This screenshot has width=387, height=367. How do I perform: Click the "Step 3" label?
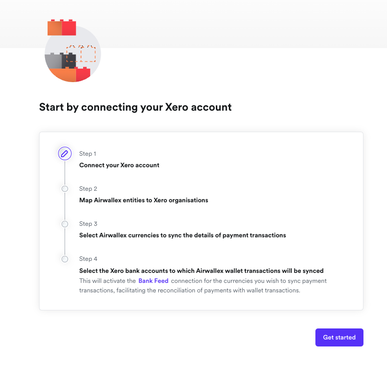point(88,224)
